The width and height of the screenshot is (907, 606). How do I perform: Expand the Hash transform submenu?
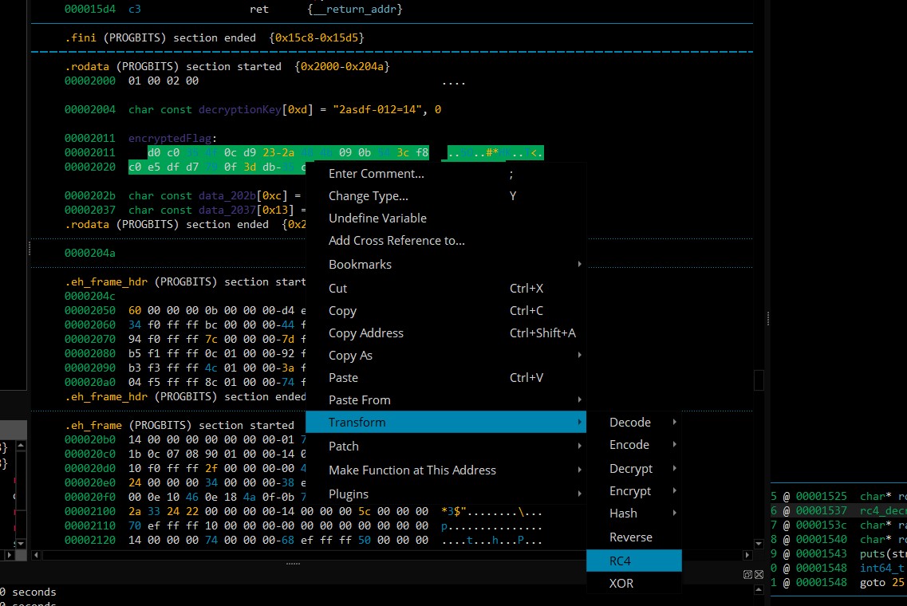pyautogui.click(x=634, y=513)
